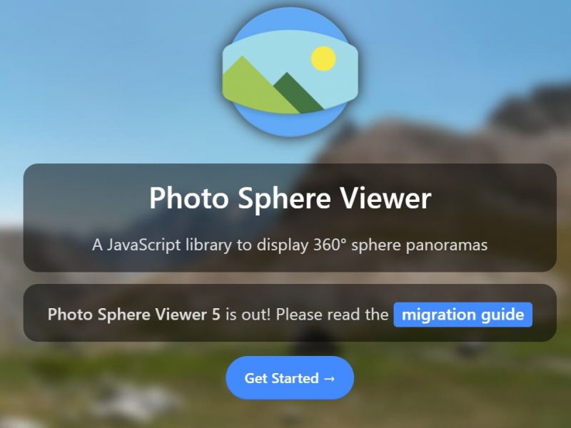571x428 pixels.
Task: Click the "is out! Please read the" text
Action: [307, 315]
